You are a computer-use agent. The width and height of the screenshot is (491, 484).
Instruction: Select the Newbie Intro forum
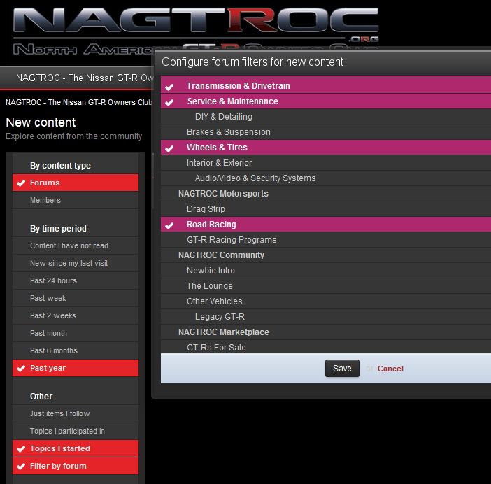(326, 270)
